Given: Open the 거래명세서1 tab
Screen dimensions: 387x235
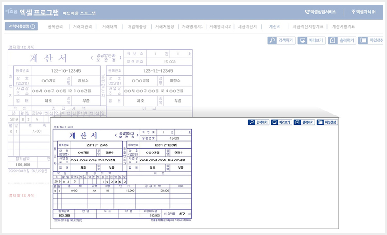Looking at the screenshot, I should pyautogui.click(x=192, y=26).
